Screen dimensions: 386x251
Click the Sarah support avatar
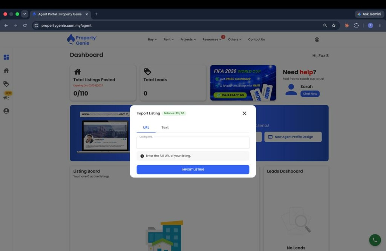(291, 90)
